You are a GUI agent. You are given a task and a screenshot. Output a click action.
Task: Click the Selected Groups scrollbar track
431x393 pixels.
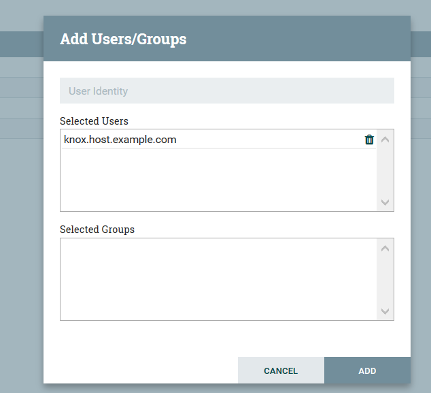tap(385, 279)
